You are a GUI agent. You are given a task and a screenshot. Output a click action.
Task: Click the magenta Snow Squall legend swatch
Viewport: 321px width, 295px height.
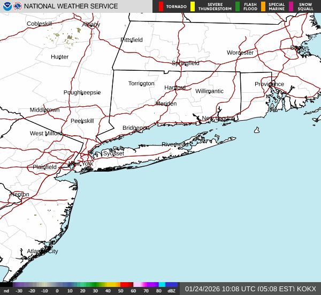pyautogui.click(x=292, y=6)
